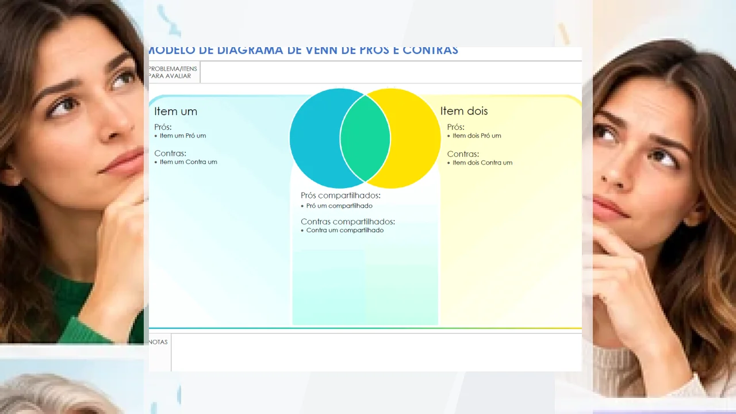The height and width of the screenshot is (414, 736).
Task: Click the 'Pró um compartilhado' bullet
Action: [x=337, y=206]
